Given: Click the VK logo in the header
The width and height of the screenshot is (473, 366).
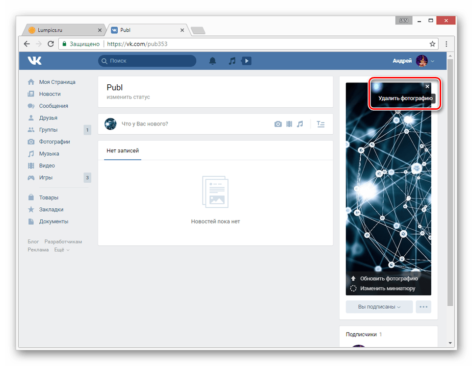Looking at the screenshot, I should coord(34,61).
